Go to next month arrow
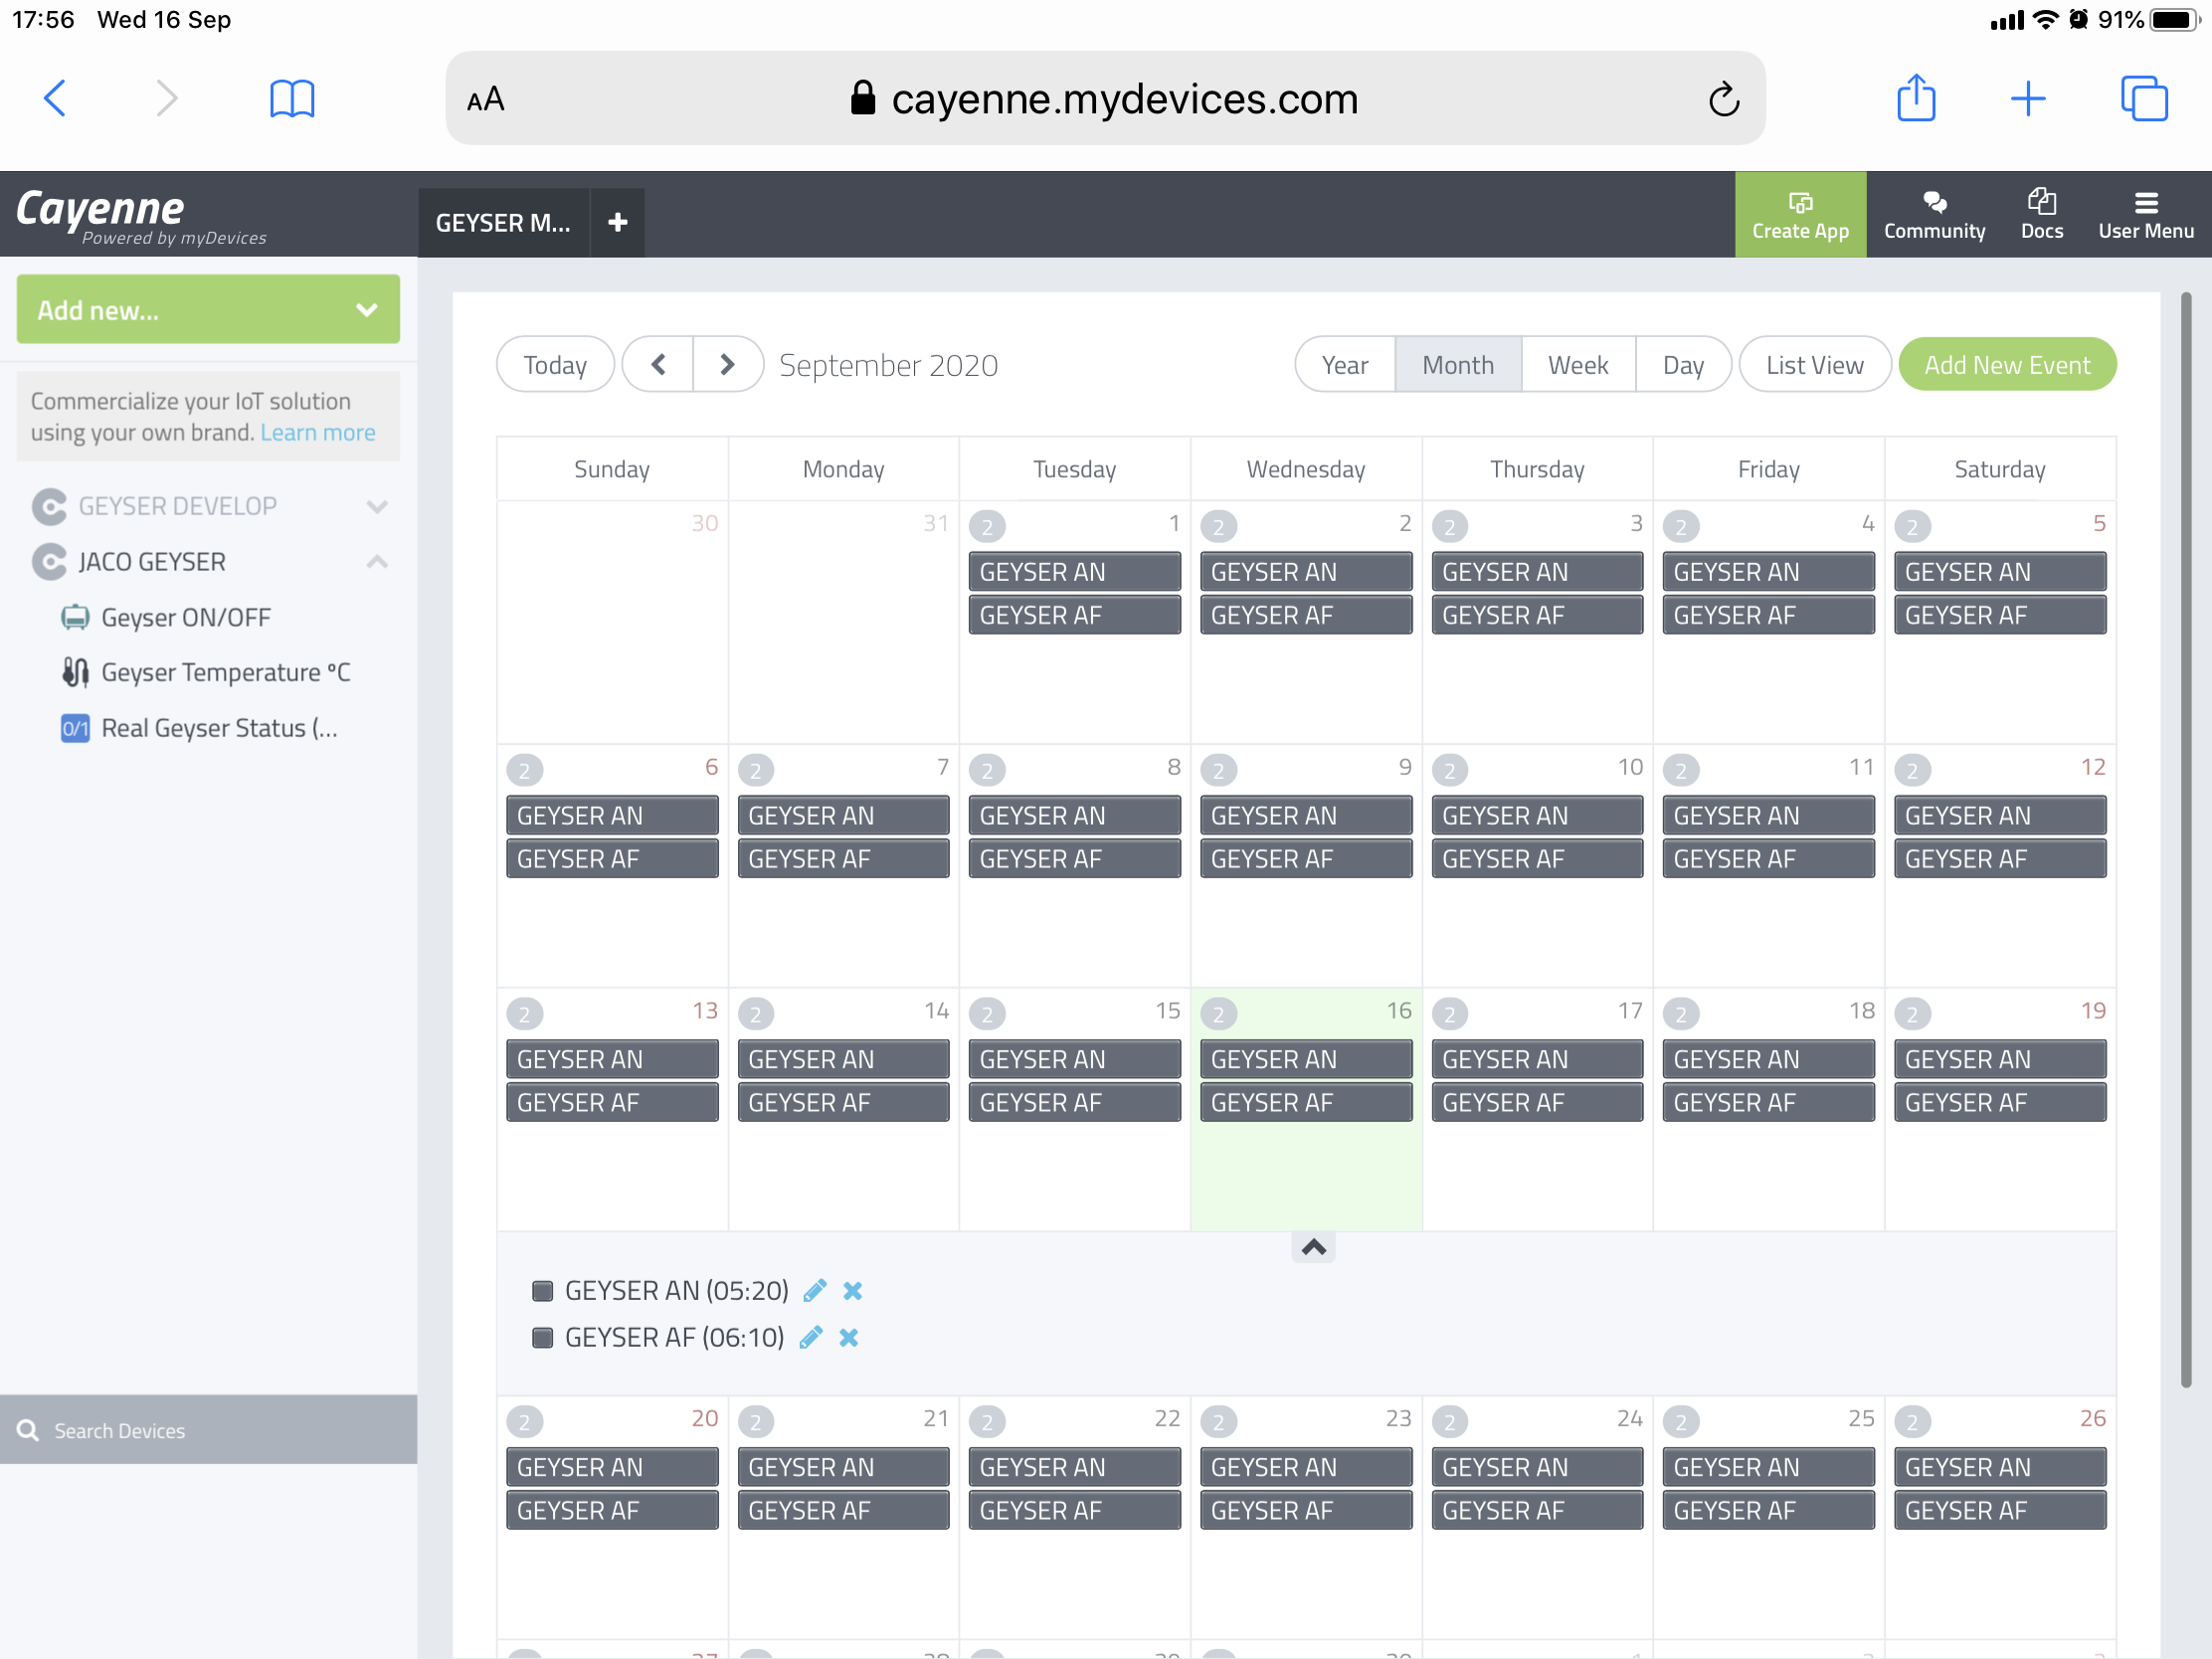The width and height of the screenshot is (2212, 1659). (728, 364)
